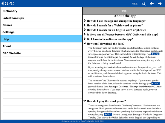Go forward with the right arrow icon

point(160,4)
